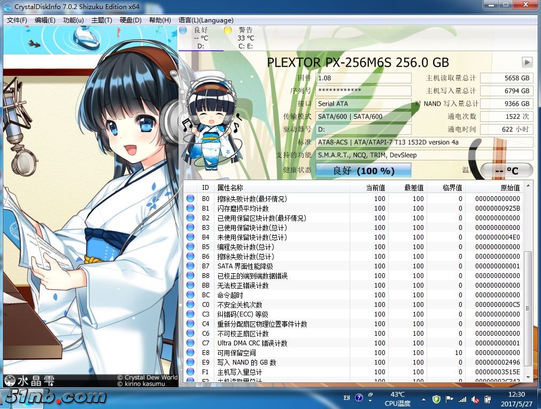This screenshot has height=409, width=541.
Task: Click the yellow 警告 disk status orb
Action: point(227,30)
